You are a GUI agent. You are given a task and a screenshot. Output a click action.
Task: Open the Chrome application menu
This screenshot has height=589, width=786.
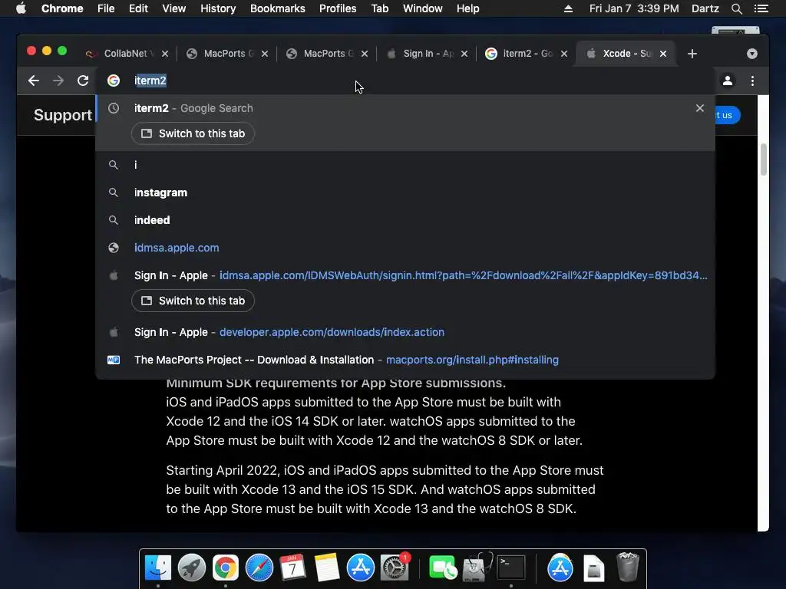[62, 8]
